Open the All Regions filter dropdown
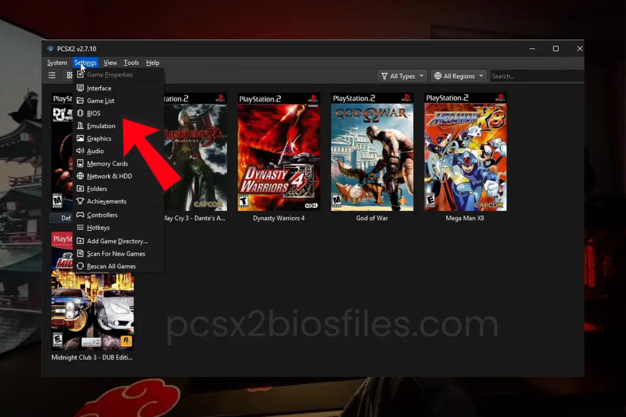626x417 pixels. click(459, 76)
